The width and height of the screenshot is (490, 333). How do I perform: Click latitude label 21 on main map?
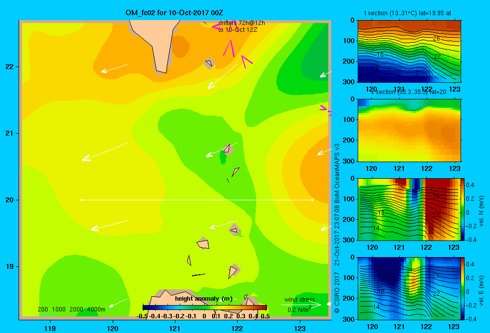pos(10,133)
